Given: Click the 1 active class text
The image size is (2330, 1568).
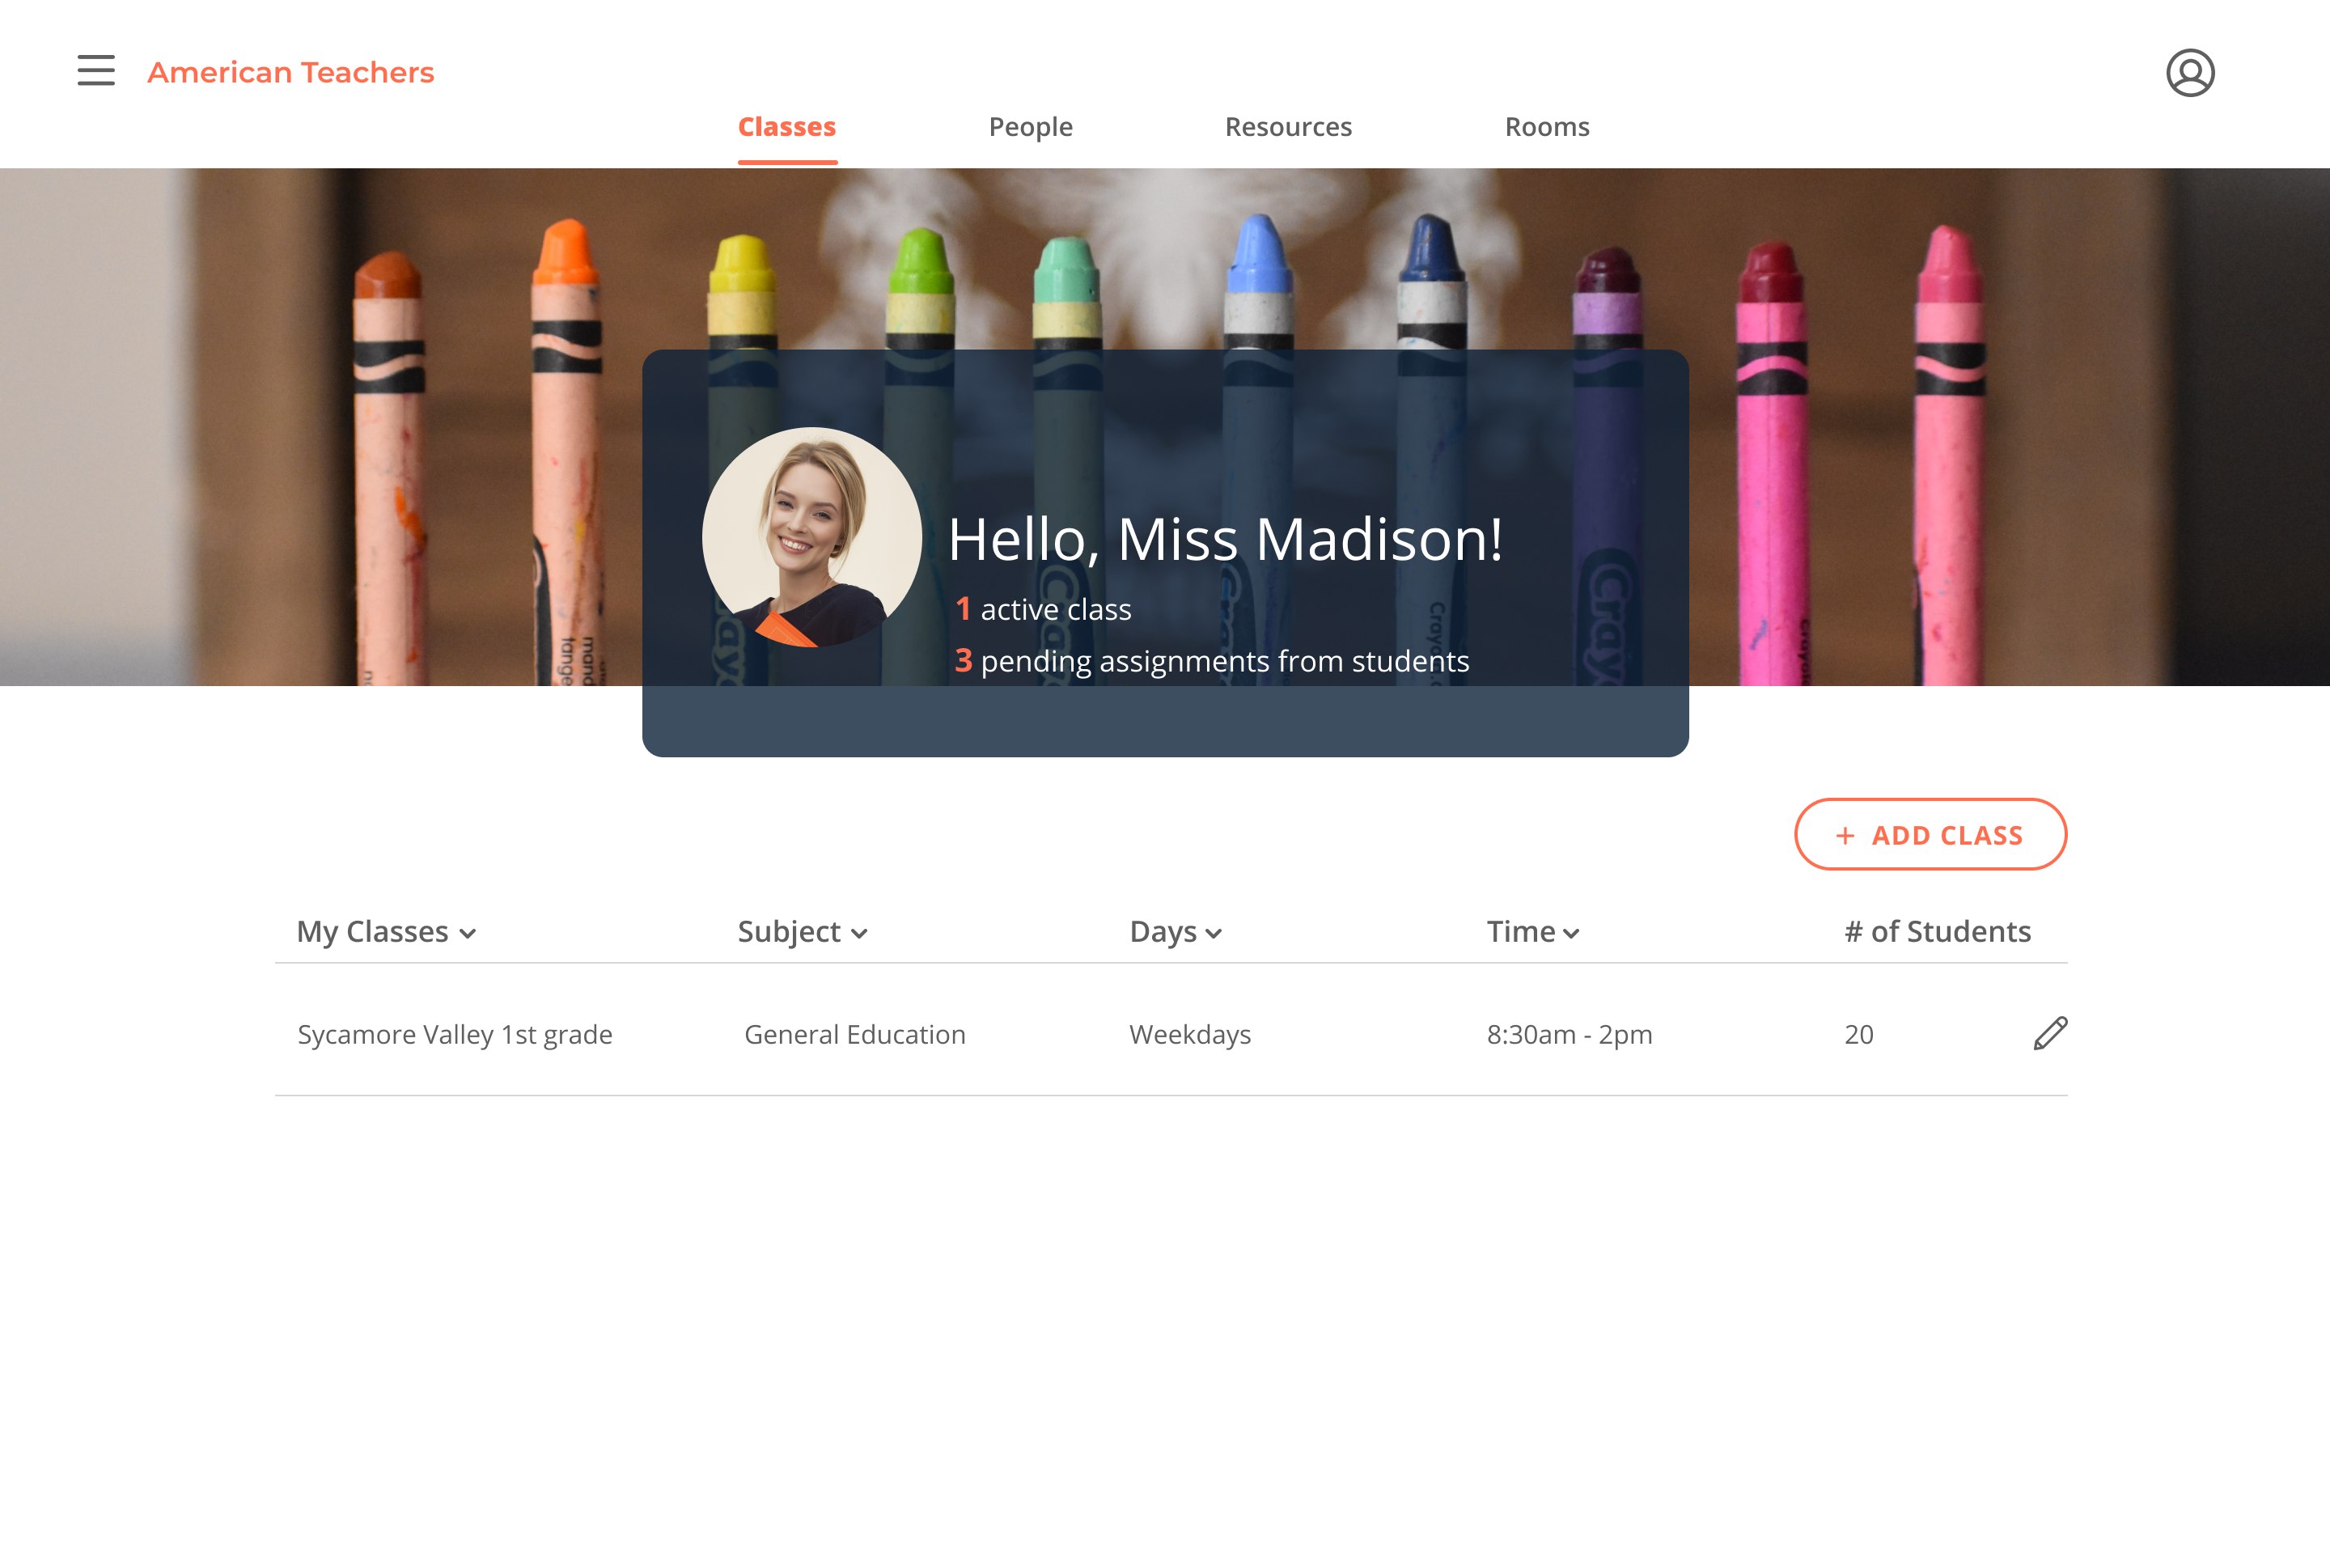Looking at the screenshot, I should [x=1043, y=609].
